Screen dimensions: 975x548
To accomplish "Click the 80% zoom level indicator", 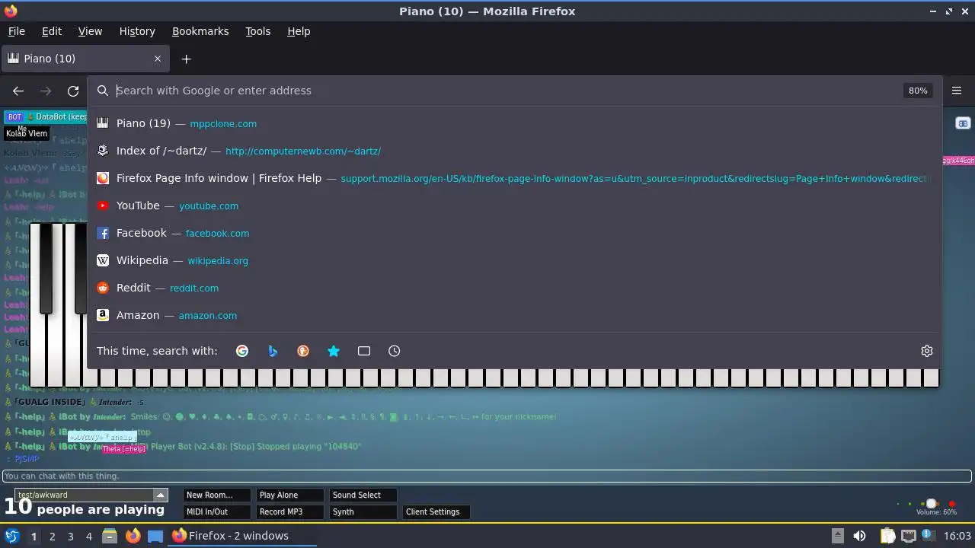I will 918,91.
